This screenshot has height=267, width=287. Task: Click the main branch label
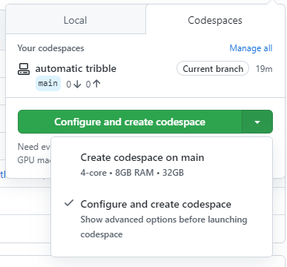point(48,83)
